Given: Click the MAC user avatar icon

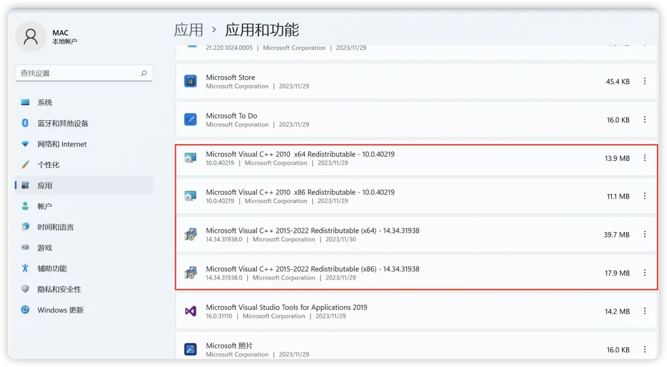Looking at the screenshot, I should coord(31,36).
